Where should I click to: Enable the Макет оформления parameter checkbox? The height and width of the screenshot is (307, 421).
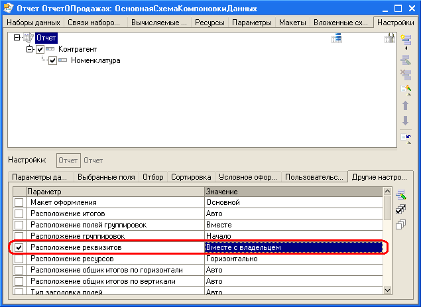click(x=19, y=202)
